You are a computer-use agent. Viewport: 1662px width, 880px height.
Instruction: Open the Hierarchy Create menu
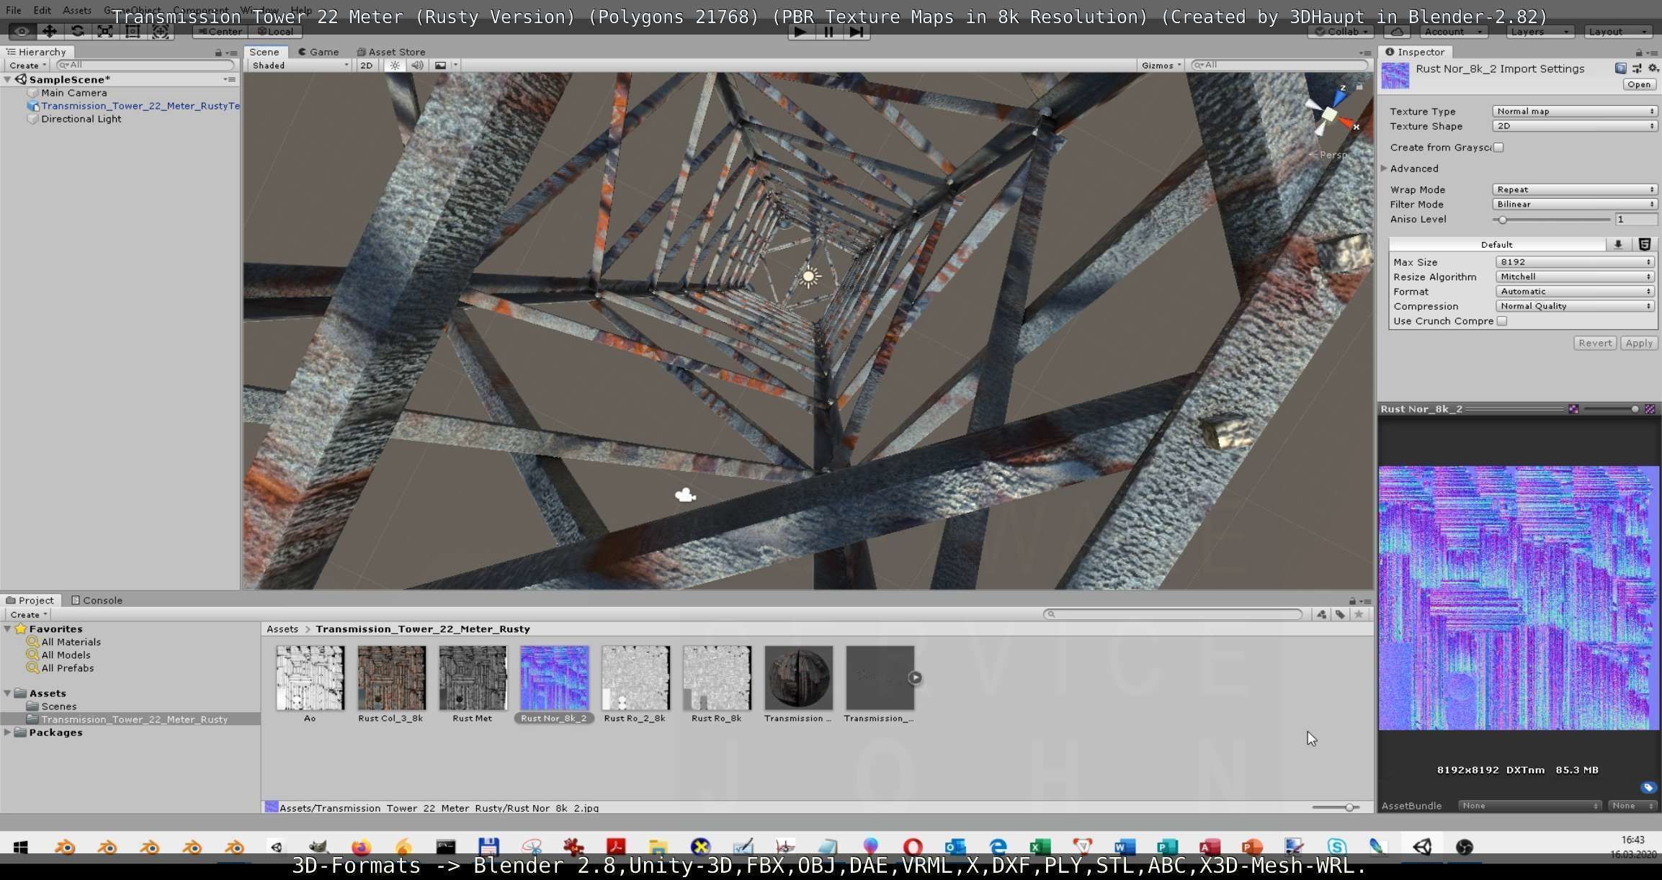click(27, 66)
